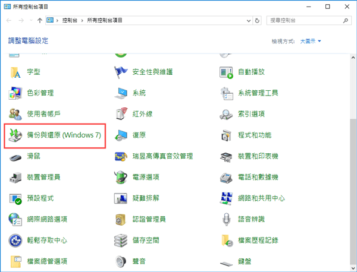Open the 滑鼠 mouse icon
This screenshot has height=272, width=357.
click(15, 157)
